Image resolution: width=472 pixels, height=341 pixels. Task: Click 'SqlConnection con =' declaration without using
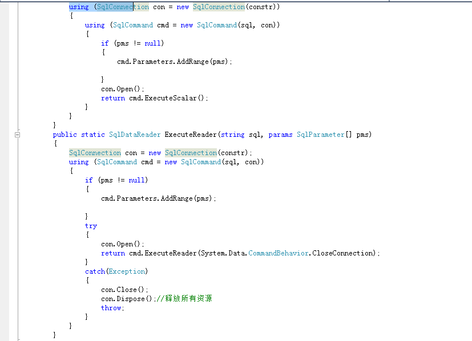tap(107, 153)
